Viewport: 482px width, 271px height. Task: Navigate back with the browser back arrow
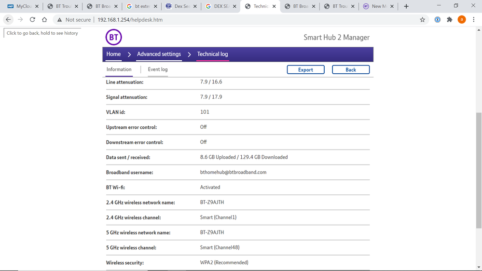coord(8,20)
